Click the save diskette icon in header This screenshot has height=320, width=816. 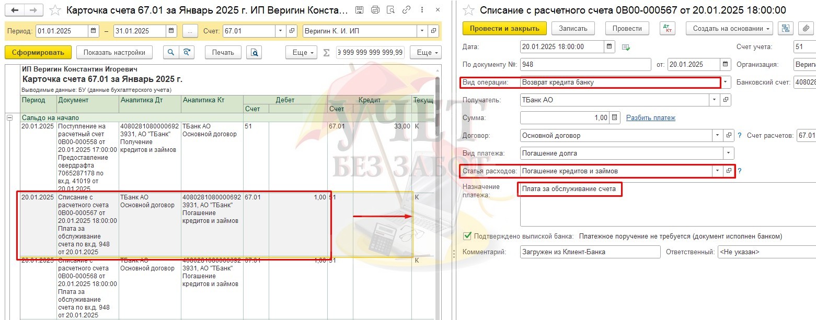359,10
